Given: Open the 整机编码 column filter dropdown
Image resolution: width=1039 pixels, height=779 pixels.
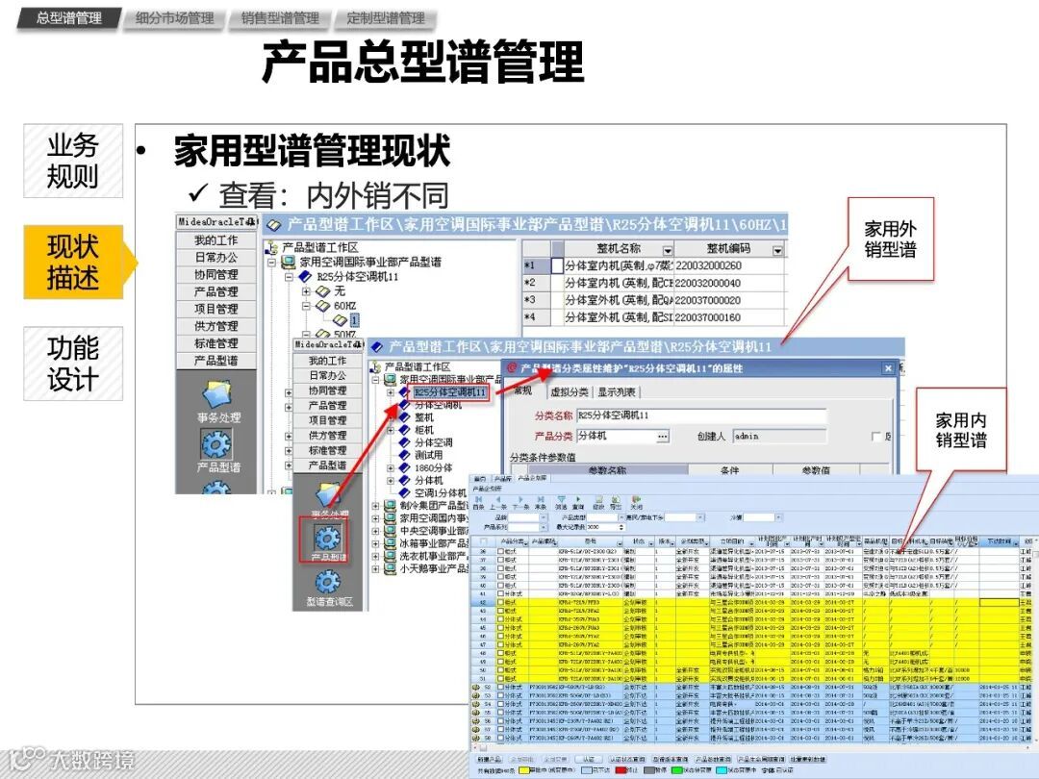Looking at the screenshot, I should click(x=778, y=250).
